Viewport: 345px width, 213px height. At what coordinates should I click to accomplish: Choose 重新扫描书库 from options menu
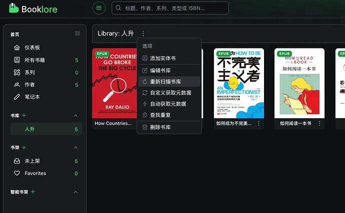pos(169,82)
